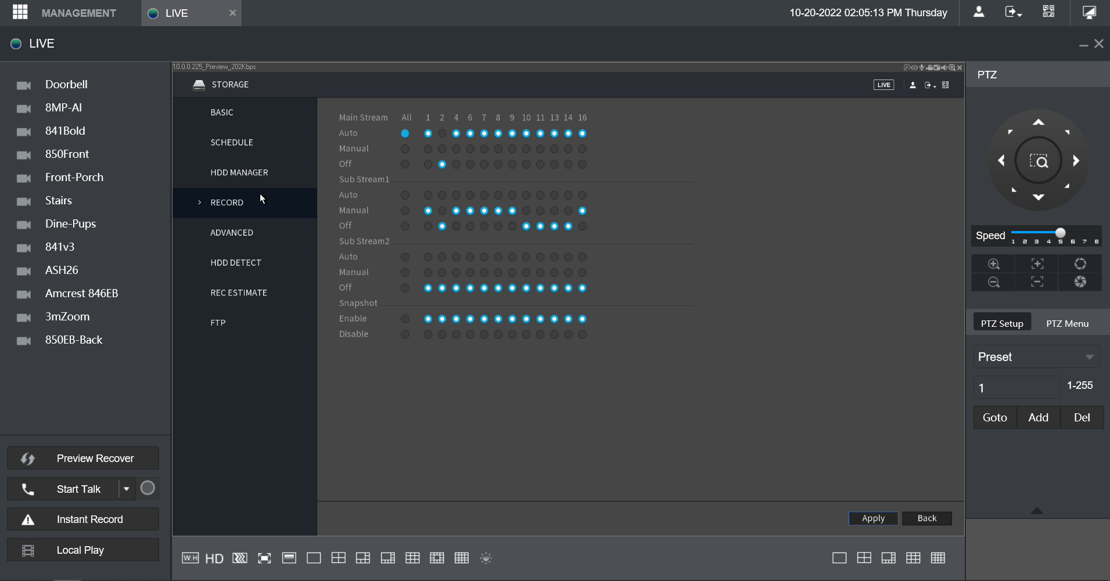Move PTZ left with the left arrow
The height and width of the screenshot is (581, 1110).
(x=1001, y=161)
